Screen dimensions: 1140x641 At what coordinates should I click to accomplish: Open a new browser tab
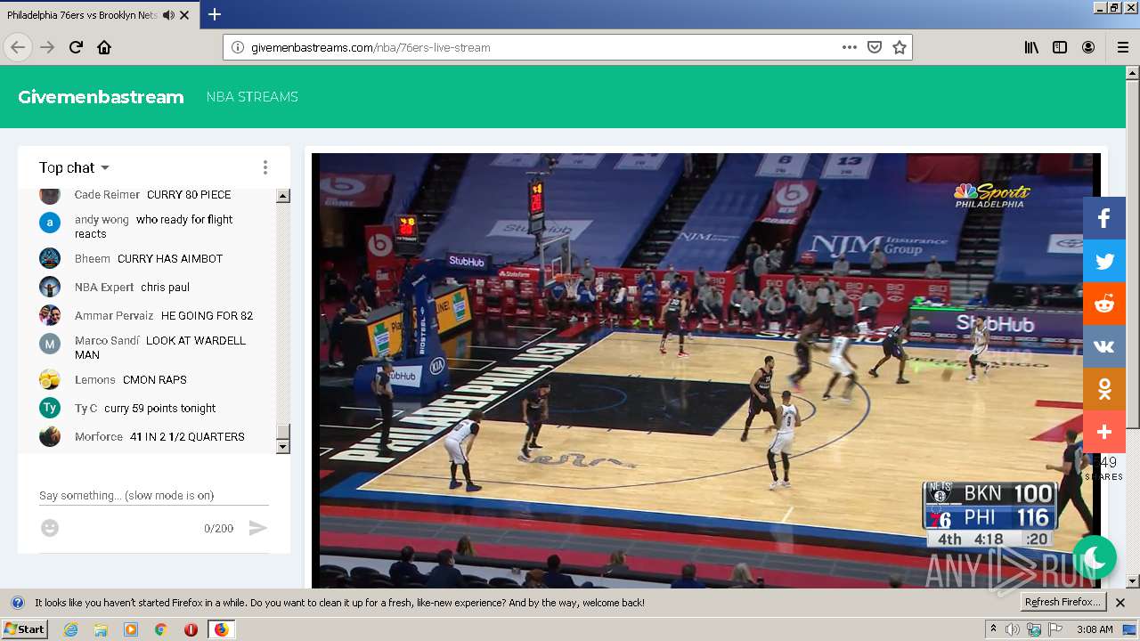215,14
